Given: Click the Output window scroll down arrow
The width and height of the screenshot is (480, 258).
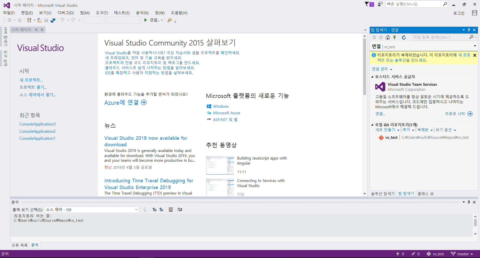Looking at the screenshot, I should click(x=475, y=234).
